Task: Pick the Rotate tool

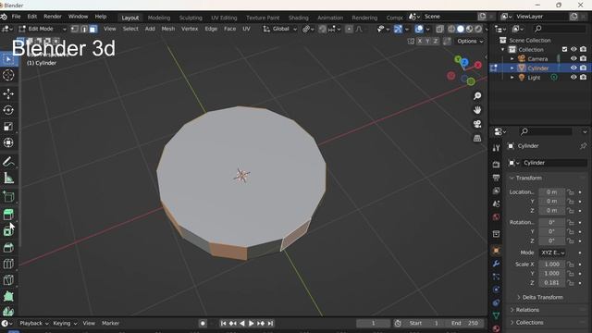Action: pyautogui.click(x=8, y=110)
